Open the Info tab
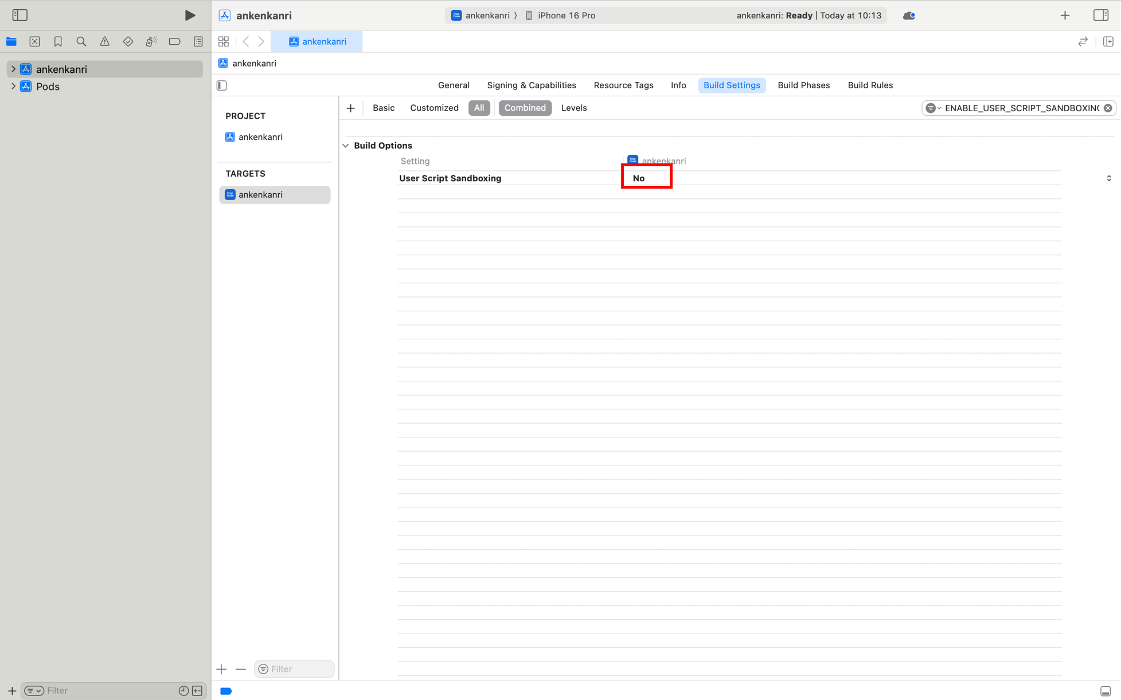 coord(678,85)
